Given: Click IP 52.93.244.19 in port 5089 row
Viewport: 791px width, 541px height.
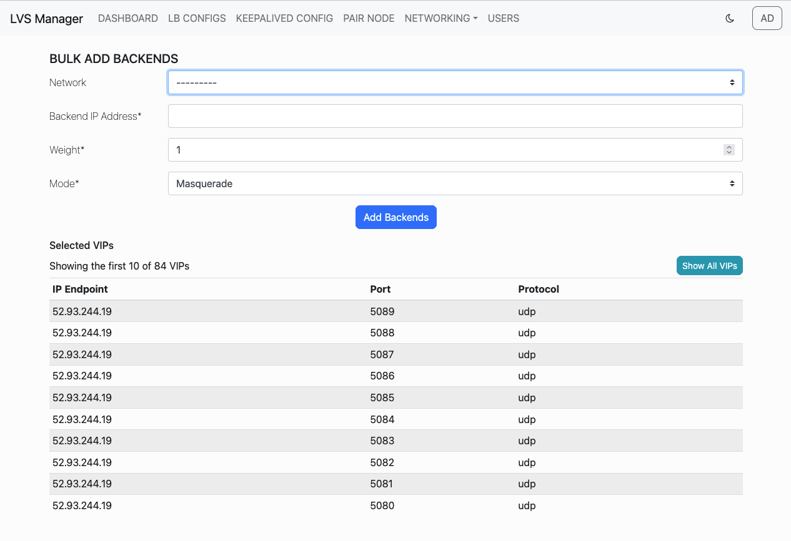Looking at the screenshot, I should (x=82, y=311).
